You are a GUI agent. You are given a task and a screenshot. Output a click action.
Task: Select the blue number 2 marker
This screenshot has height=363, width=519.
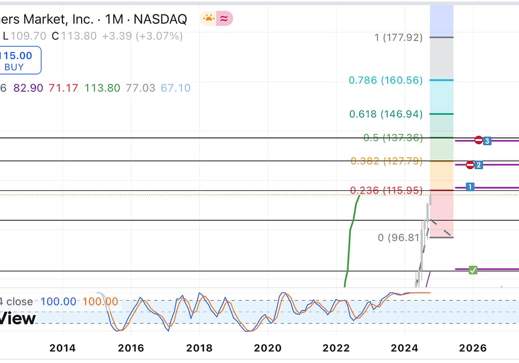(x=479, y=165)
